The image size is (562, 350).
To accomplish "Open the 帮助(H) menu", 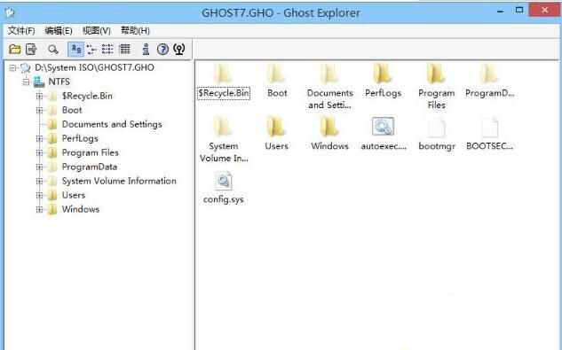I will pyautogui.click(x=135, y=31).
